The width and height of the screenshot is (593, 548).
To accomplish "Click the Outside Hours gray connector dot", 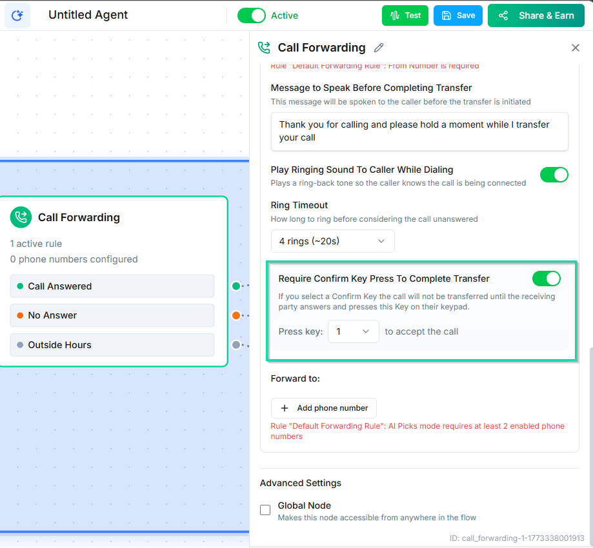I will 236,345.
